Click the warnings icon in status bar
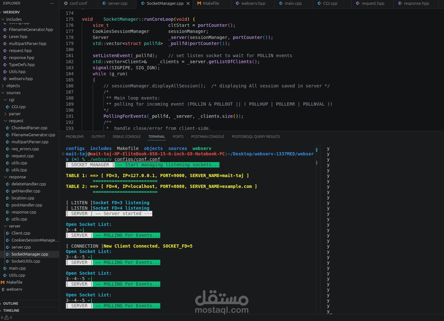444x321 pixels. [6, 317]
